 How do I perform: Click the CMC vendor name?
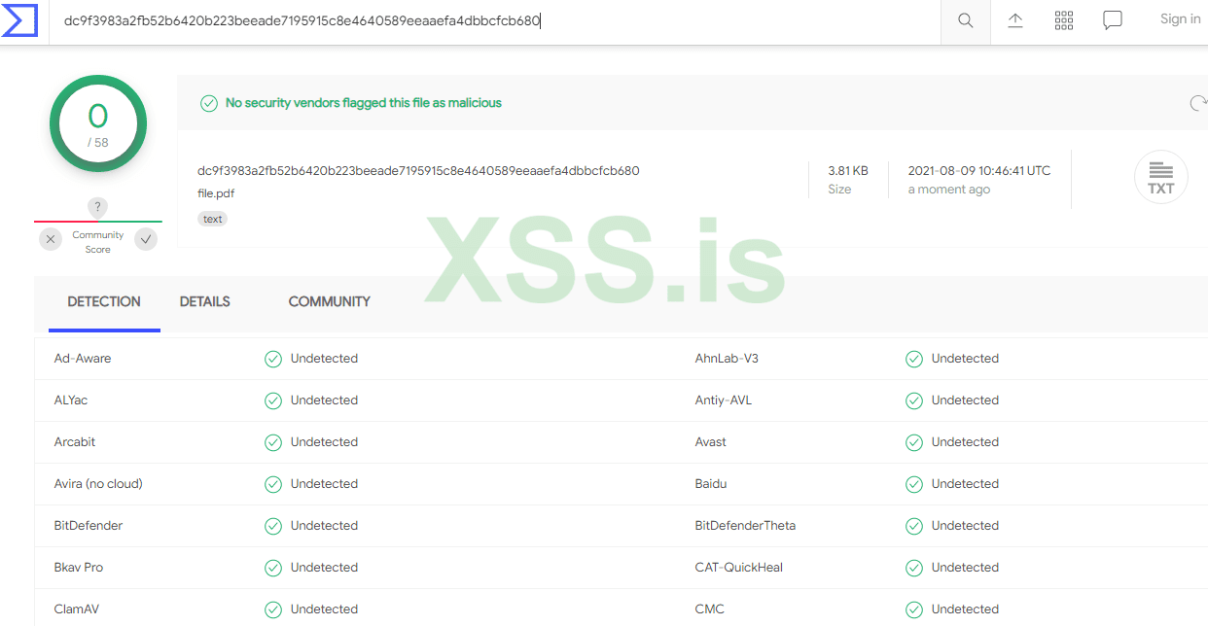point(710,609)
